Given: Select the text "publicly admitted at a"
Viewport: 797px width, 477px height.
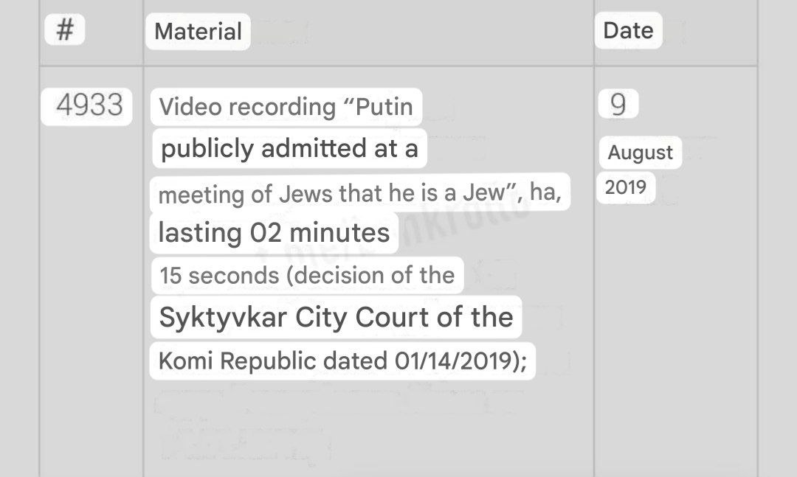Looking at the screenshot, I should click(x=289, y=149).
